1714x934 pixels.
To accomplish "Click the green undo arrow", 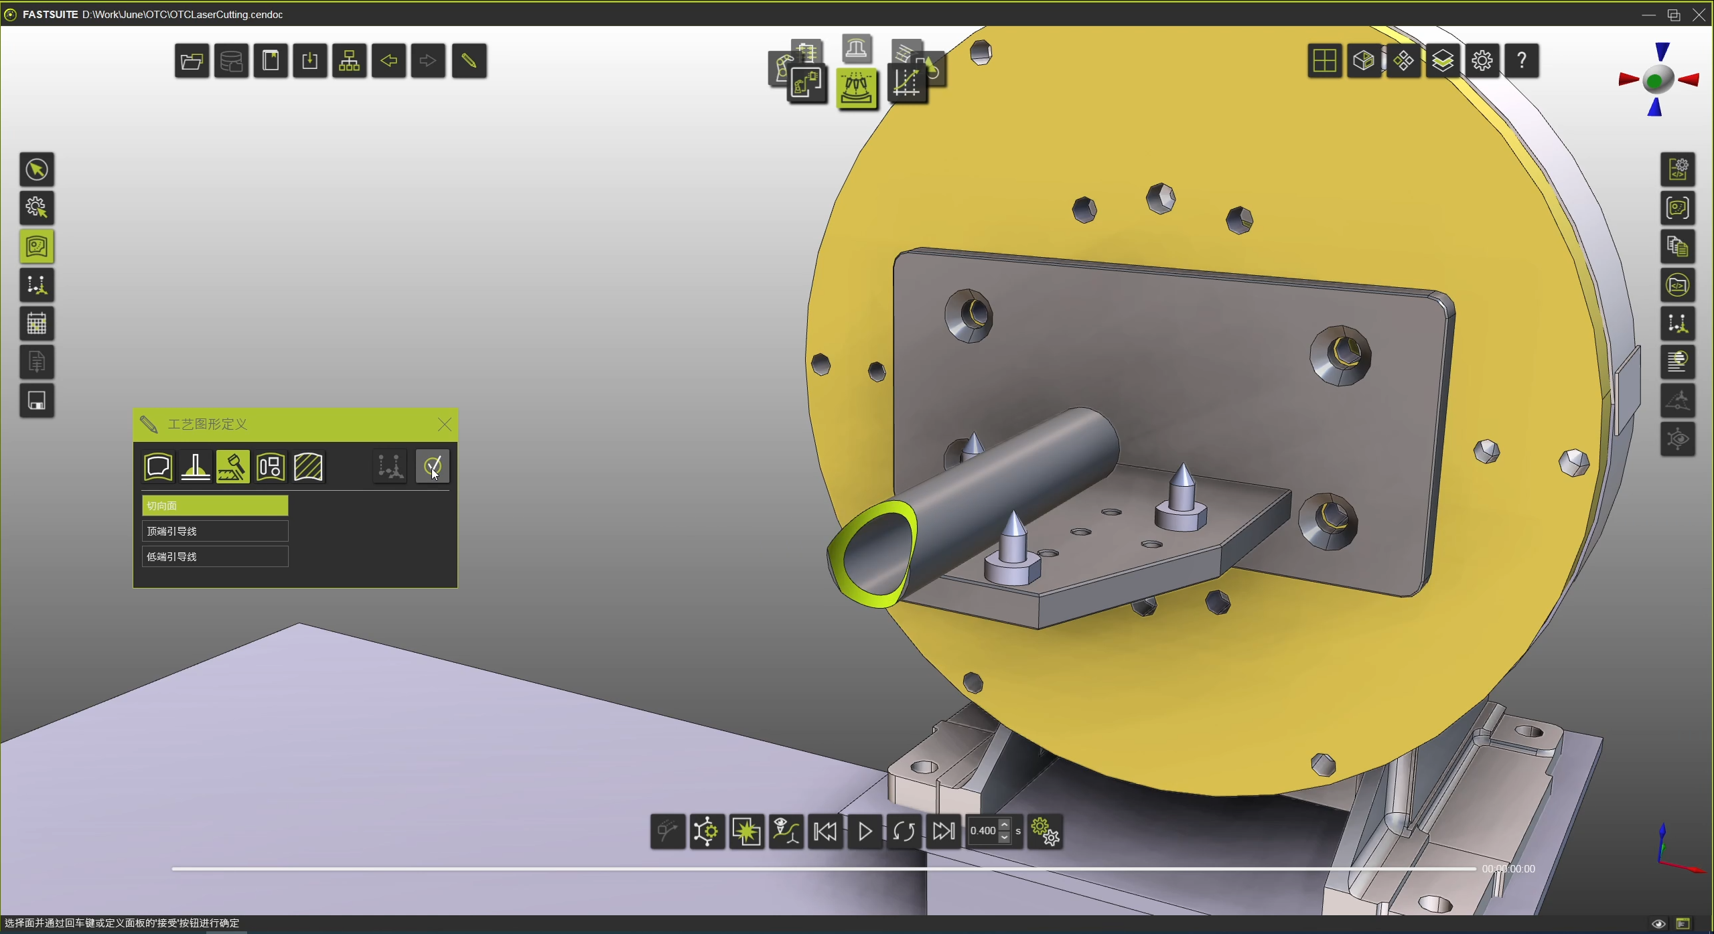I will [388, 61].
